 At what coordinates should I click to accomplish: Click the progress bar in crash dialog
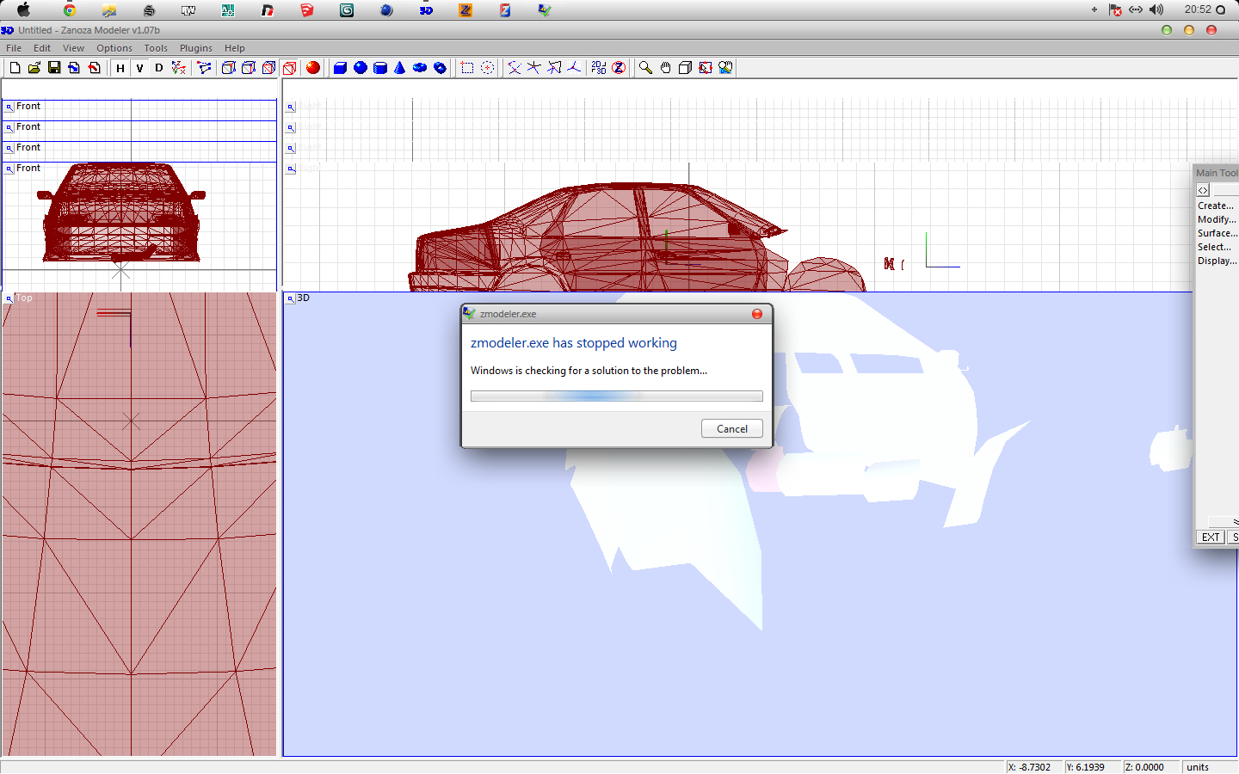[x=617, y=396]
